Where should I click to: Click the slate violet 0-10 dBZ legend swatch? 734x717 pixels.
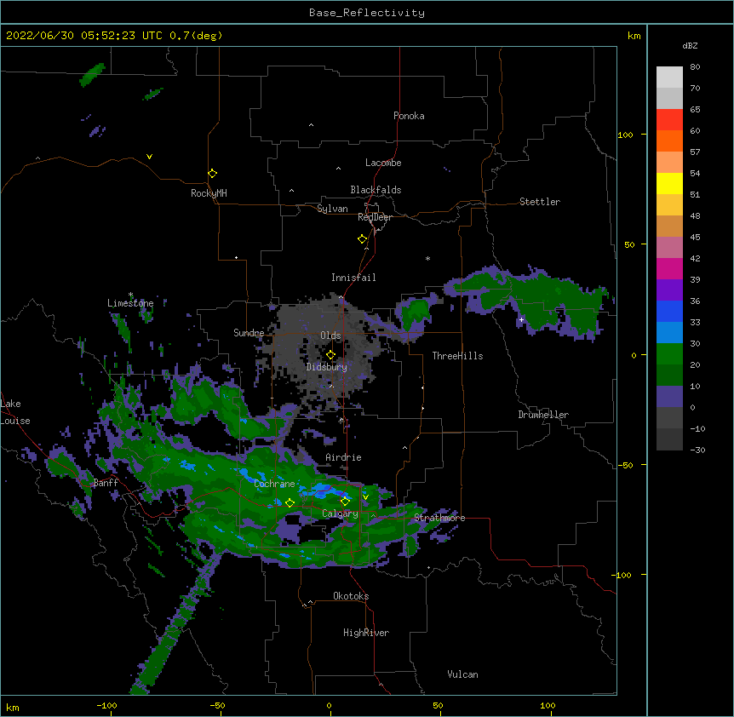669,397
